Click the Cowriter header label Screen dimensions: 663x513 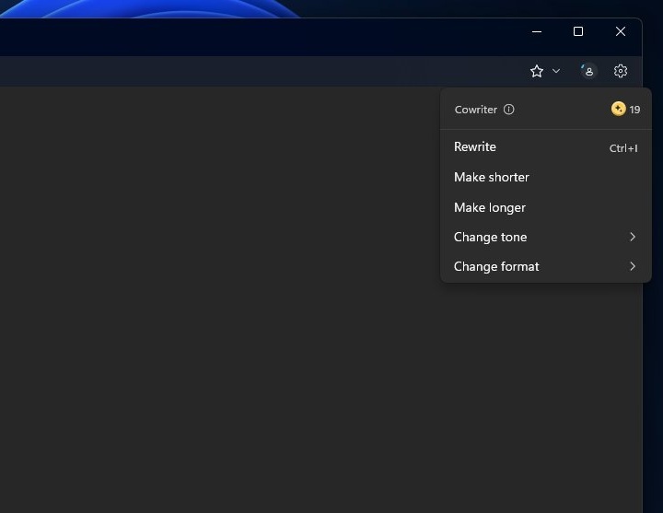click(x=476, y=110)
